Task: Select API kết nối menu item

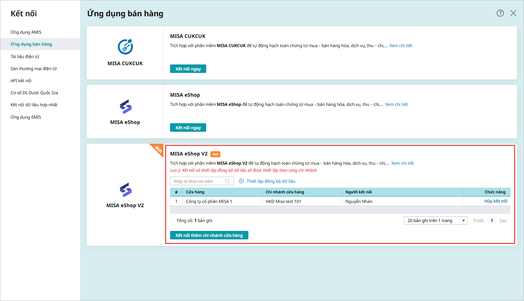Action: point(21,81)
